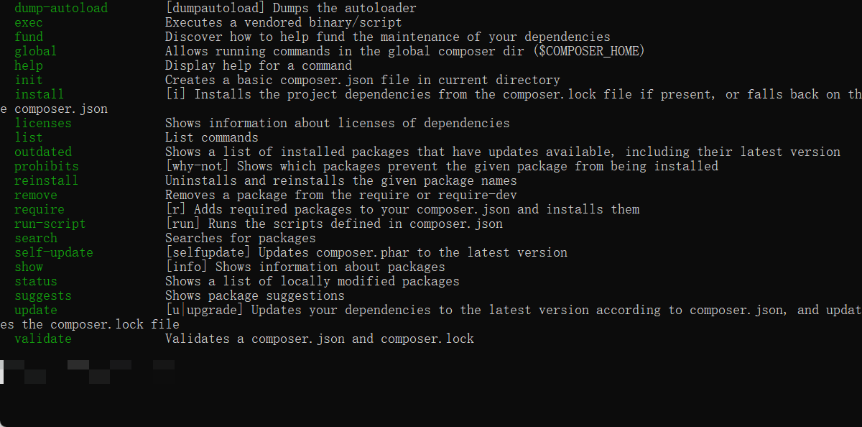Click the status command text
Viewport: 862px width, 427px height.
pos(35,282)
